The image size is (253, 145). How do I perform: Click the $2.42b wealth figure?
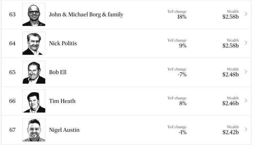coord(230,132)
